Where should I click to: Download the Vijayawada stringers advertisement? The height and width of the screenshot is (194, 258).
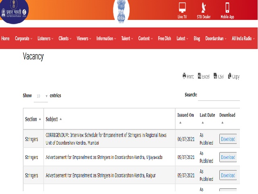228,157
